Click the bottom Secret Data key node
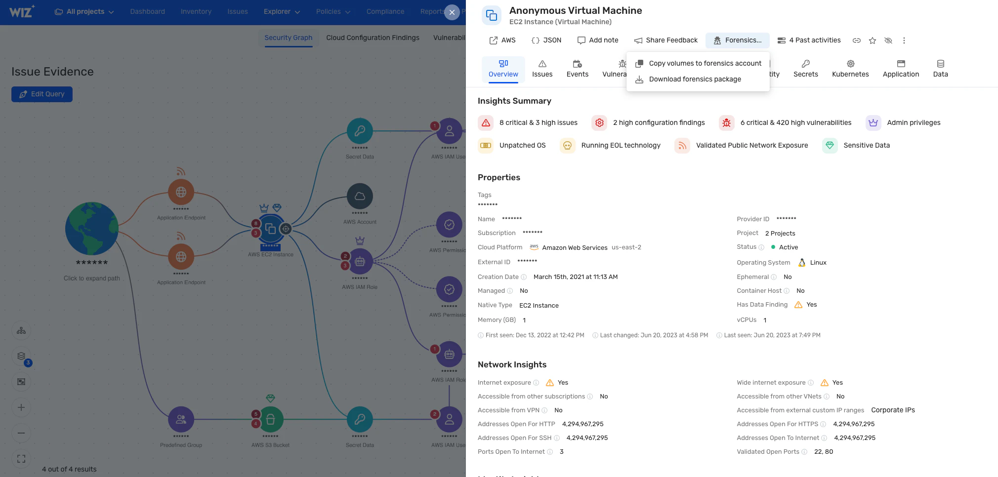 tap(360, 419)
